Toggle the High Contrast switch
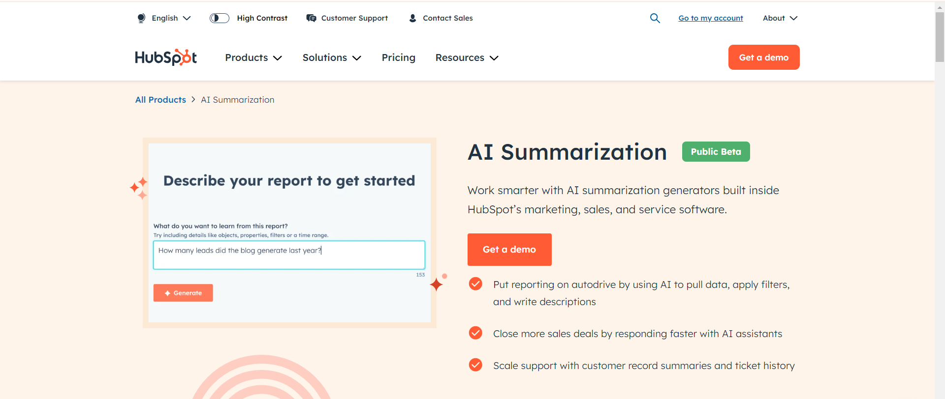The width and height of the screenshot is (945, 399). 220,18
